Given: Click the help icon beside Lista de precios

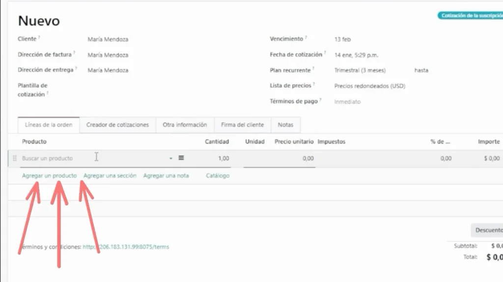Looking at the screenshot, I should pos(314,84).
